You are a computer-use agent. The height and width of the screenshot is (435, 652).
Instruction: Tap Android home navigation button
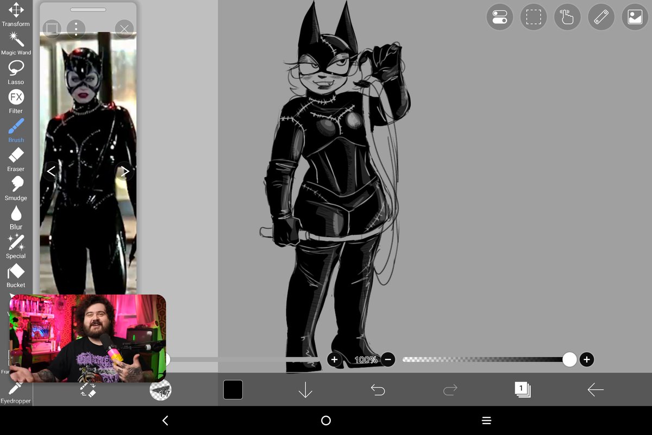coord(326,420)
